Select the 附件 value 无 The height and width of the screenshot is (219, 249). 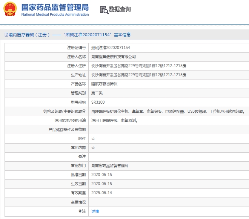[93, 139]
